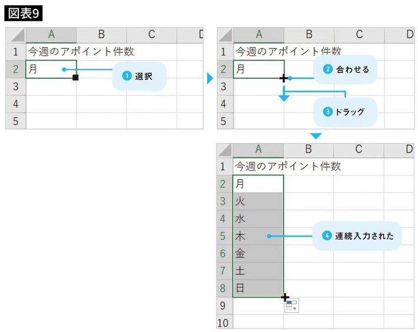Click the 合わせる callout bubble
This screenshot has width=418, height=332.
pyautogui.click(x=345, y=69)
